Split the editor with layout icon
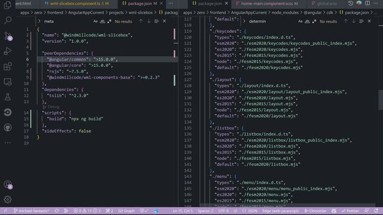Viewport: 383px width, 215px height. (367, 4)
